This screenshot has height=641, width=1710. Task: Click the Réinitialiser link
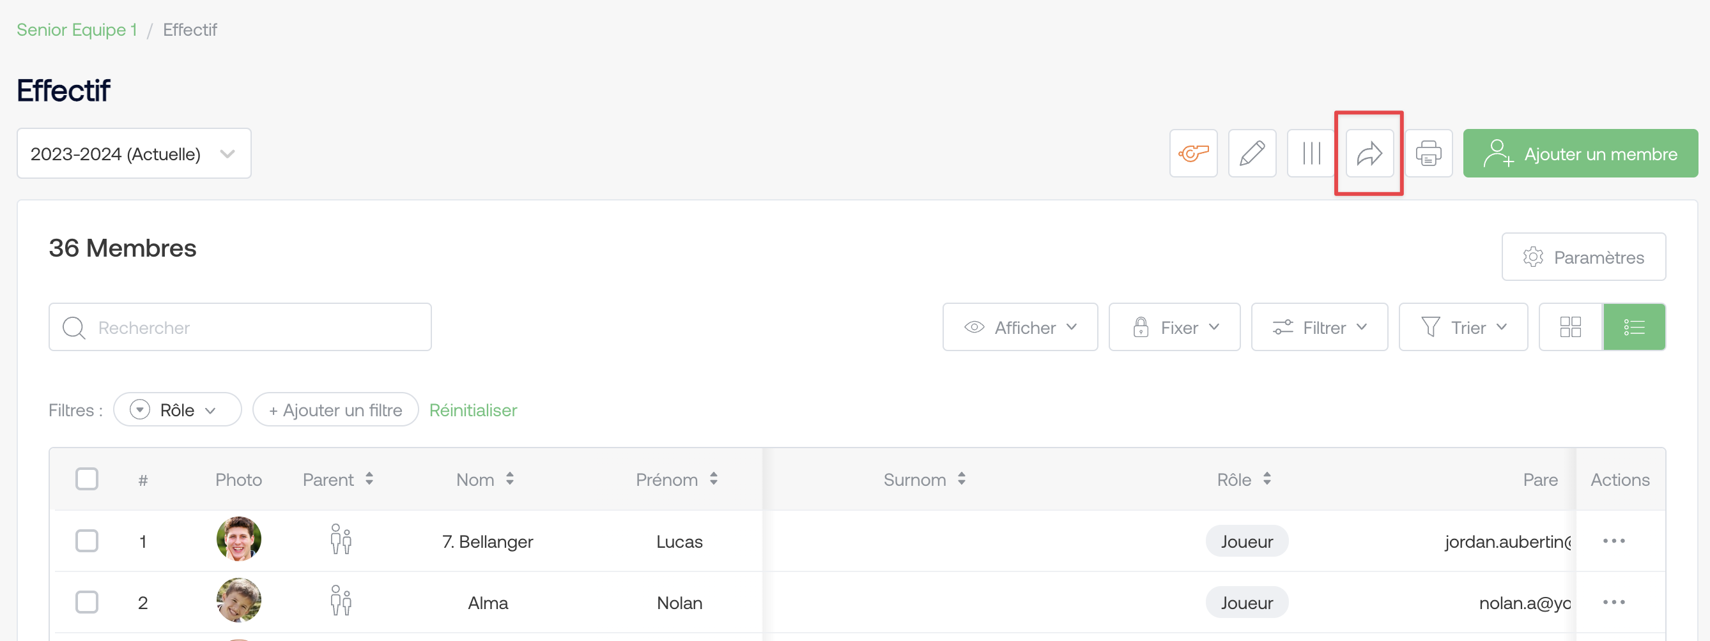pyautogui.click(x=473, y=410)
